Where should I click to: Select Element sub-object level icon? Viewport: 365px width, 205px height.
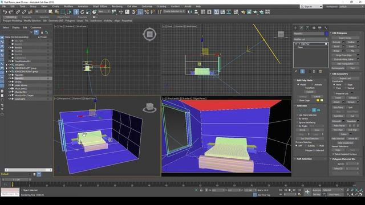[318, 110]
